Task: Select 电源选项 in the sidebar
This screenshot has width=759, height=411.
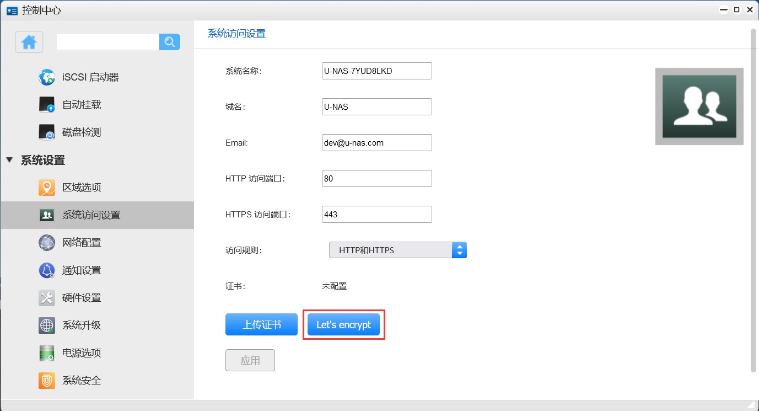Action: (x=82, y=353)
